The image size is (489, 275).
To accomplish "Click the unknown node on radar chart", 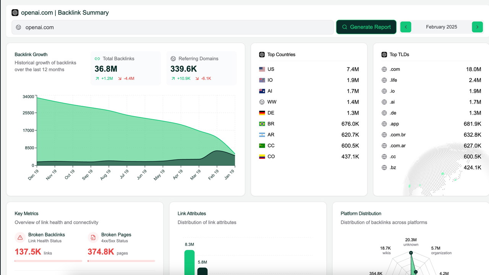I will (411, 253).
